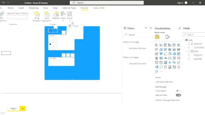Select the Donut chart visual

(174, 54)
